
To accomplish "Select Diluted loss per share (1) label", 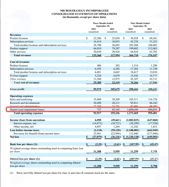I will click(25, 159).
